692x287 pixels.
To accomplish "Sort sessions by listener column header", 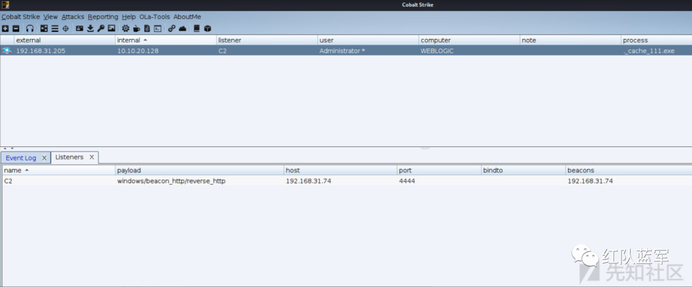I will (267, 40).
